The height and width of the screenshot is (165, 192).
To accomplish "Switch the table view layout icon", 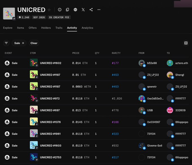I will coord(186,43).
